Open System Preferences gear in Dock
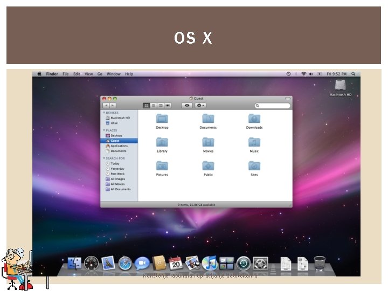388x291 pixels. click(x=260, y=264)
